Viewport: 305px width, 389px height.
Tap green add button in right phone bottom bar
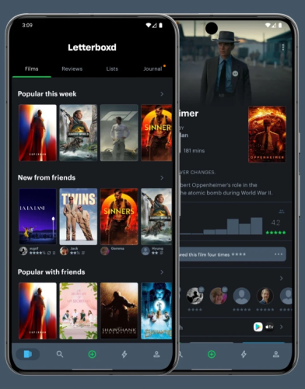point(212,354)
